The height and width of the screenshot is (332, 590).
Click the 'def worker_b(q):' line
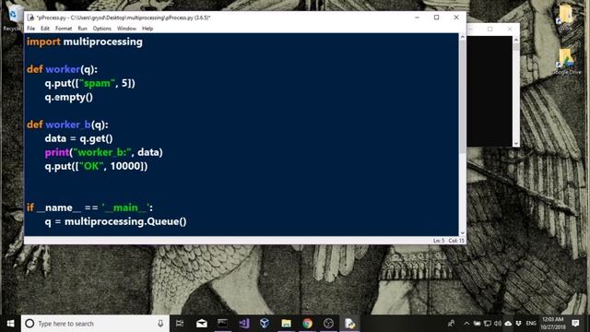coord(67,125)
